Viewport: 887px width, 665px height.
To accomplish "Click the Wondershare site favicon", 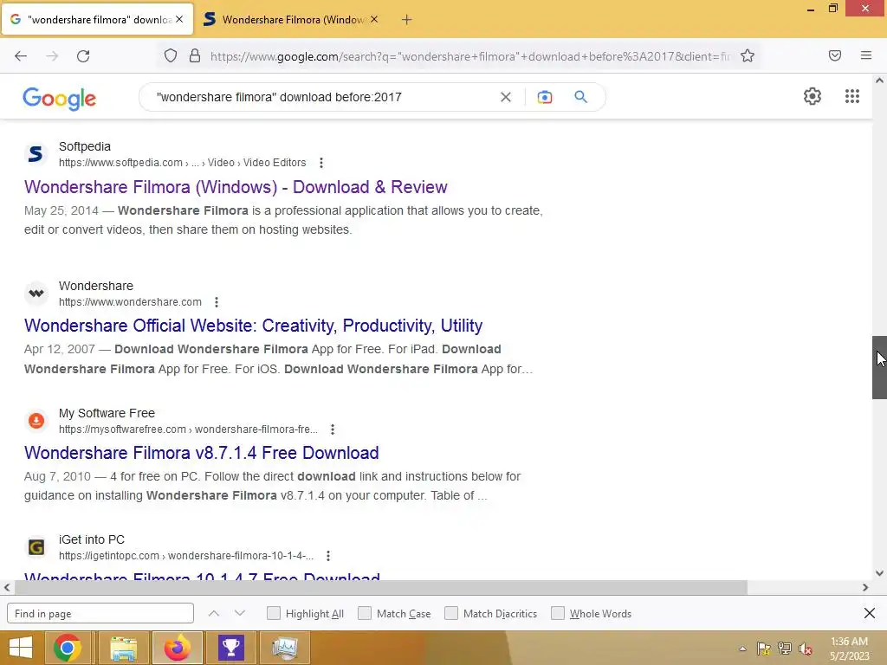I will coord(36,293).
